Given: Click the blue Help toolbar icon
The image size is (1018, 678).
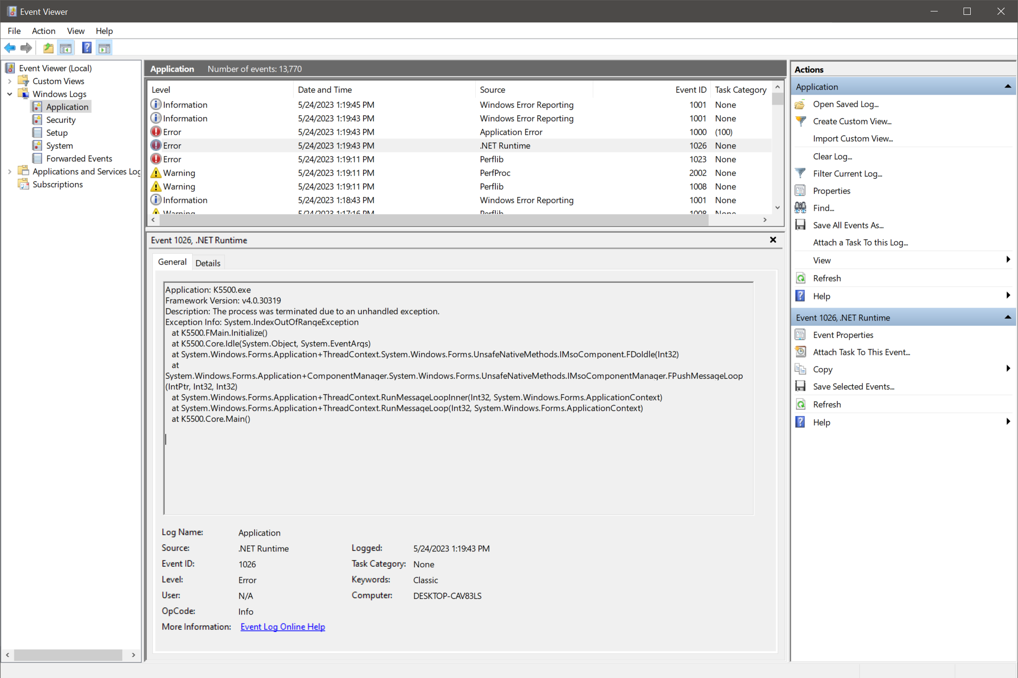Looking at the screenshot, I should [86, 48].
